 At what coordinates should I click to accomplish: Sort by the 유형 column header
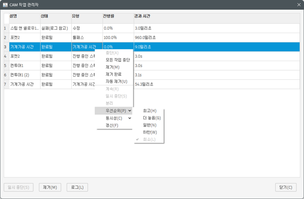tap(87, 18)
